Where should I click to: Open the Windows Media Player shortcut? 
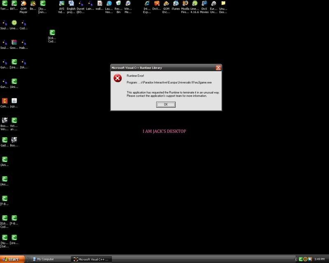[128, 7]
